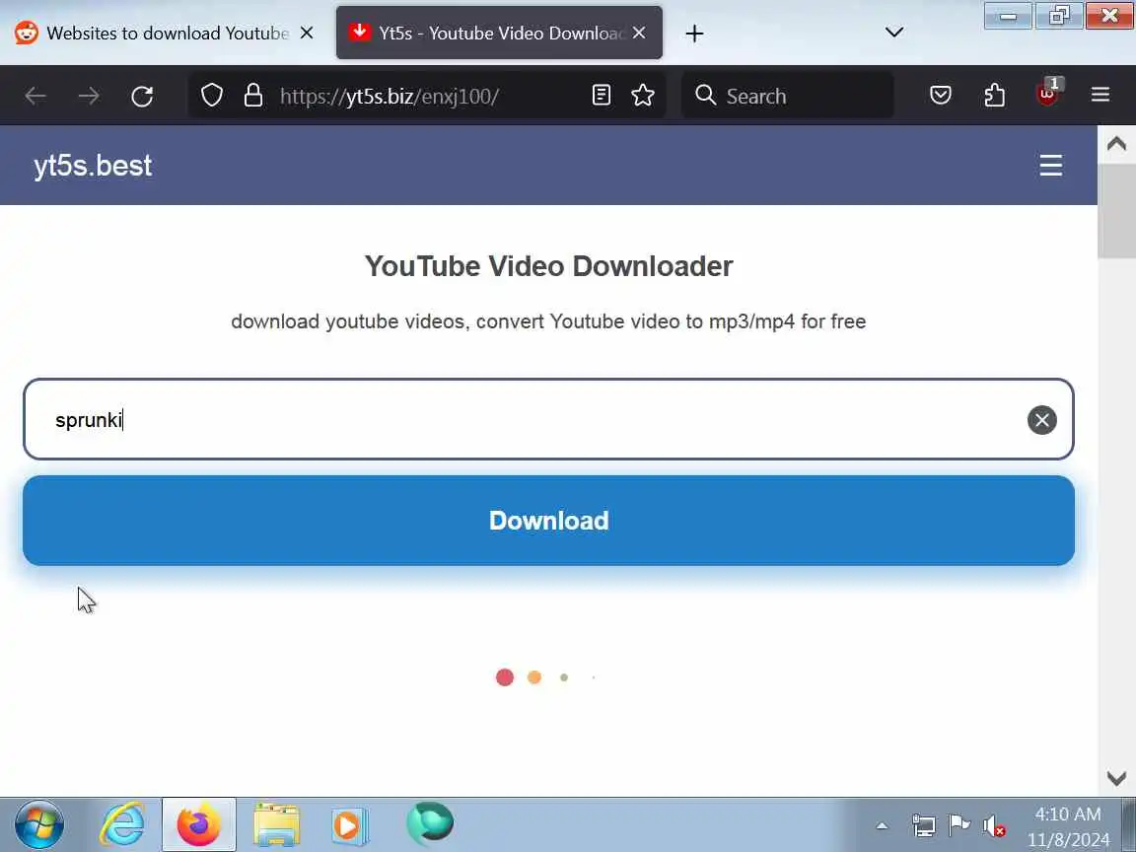Viewport: 1136px width, 852px height.
Task: Close the Websites to download Youtube tab
Action: 307,33
